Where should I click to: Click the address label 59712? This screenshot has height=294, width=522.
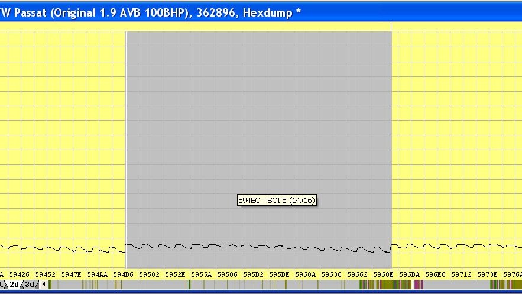click(x=462, y=274)
